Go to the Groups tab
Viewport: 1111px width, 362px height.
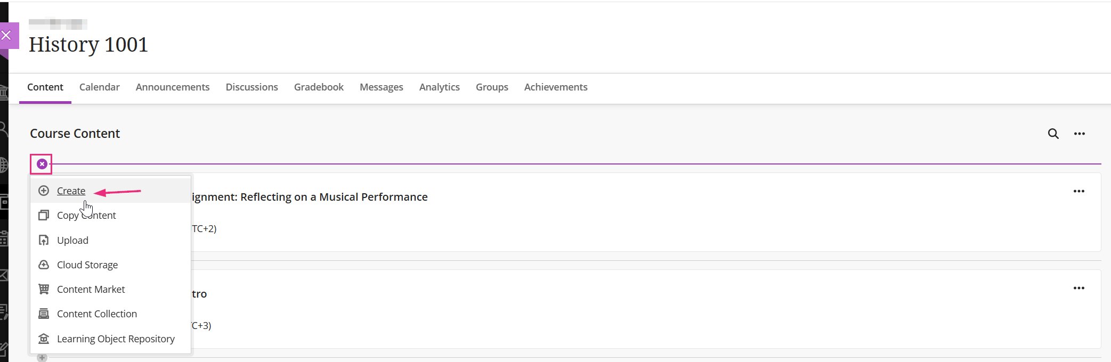click(492, 87)
